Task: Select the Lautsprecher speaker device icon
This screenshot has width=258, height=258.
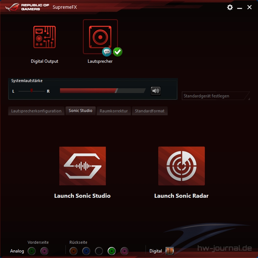Action: (x=100, y=37)
